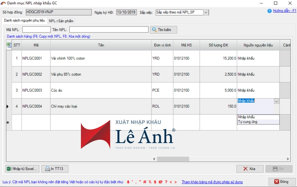Viewport: 297px width, 187px height.
Task: Expand the Sắp xếp sorting dropdown
Action: click(x=206, y=13)
